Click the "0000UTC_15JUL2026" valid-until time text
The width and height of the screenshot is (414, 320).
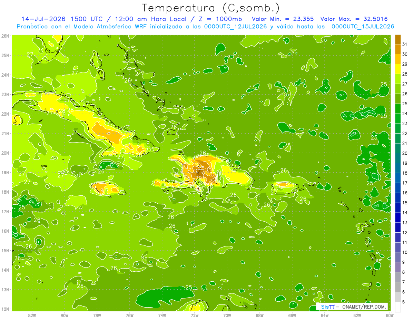363,27
